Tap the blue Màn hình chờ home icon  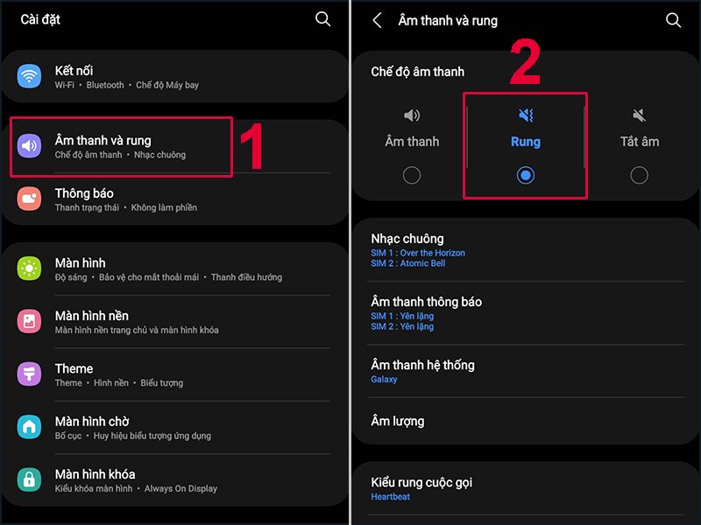30,427
